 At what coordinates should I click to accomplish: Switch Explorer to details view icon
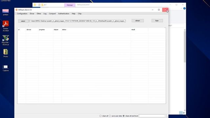[x=181, y=113]
